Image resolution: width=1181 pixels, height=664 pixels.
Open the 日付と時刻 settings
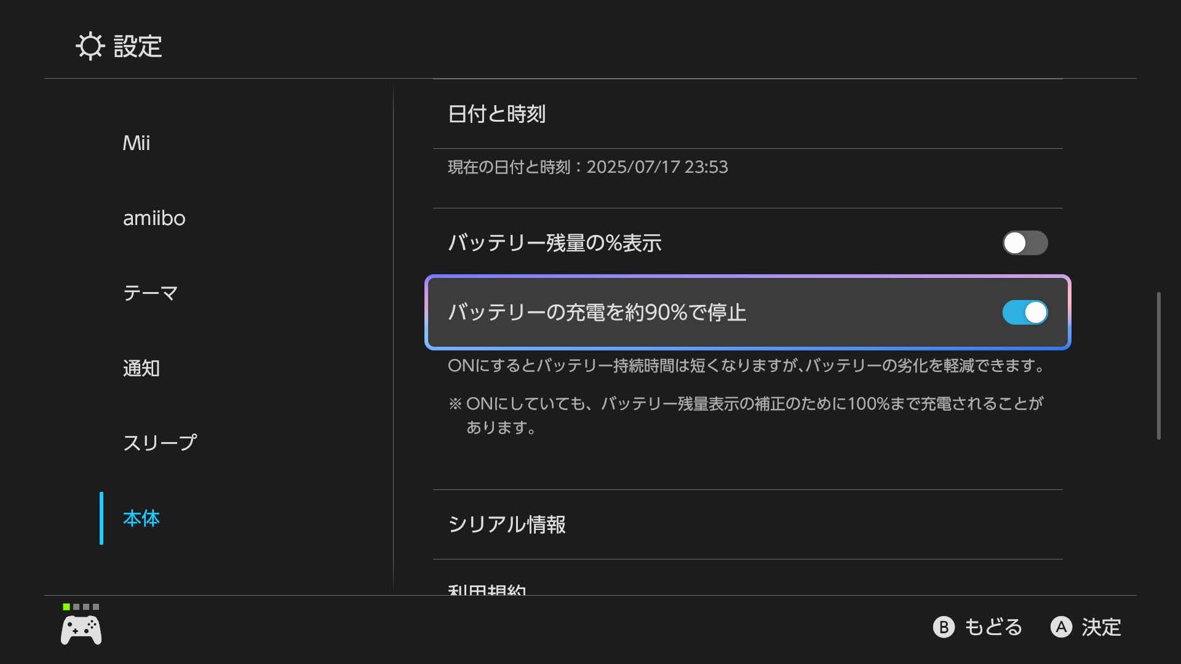click(748, 114)
